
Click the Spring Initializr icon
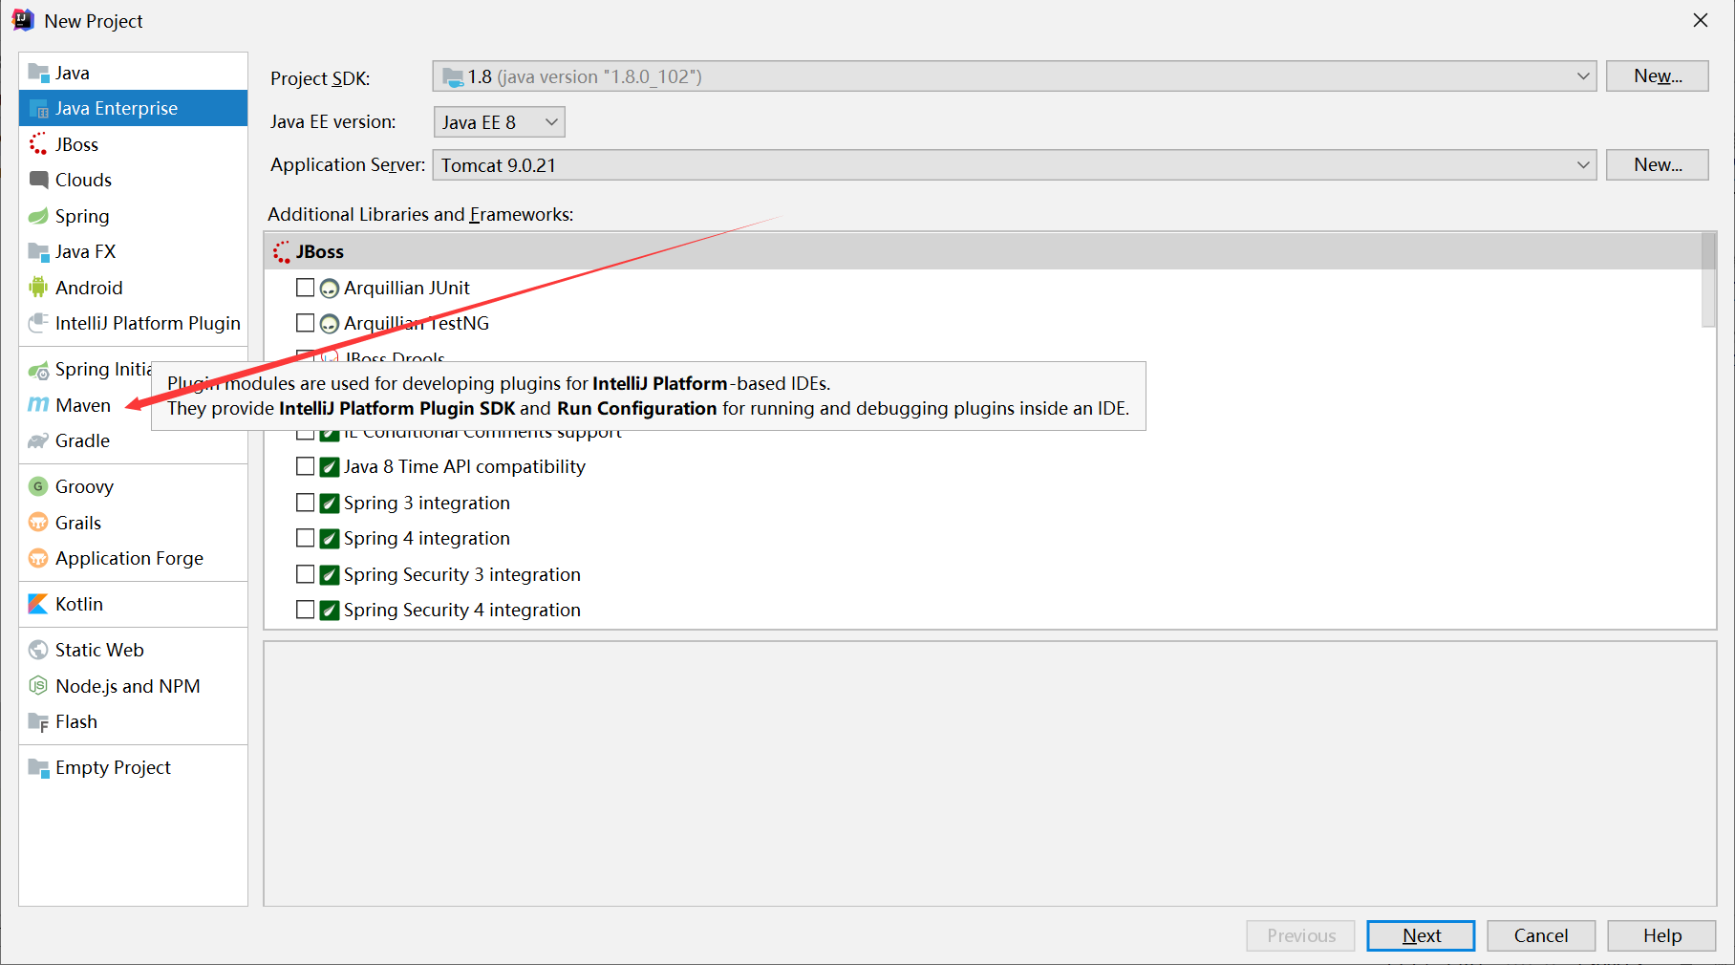click(38, 370)
